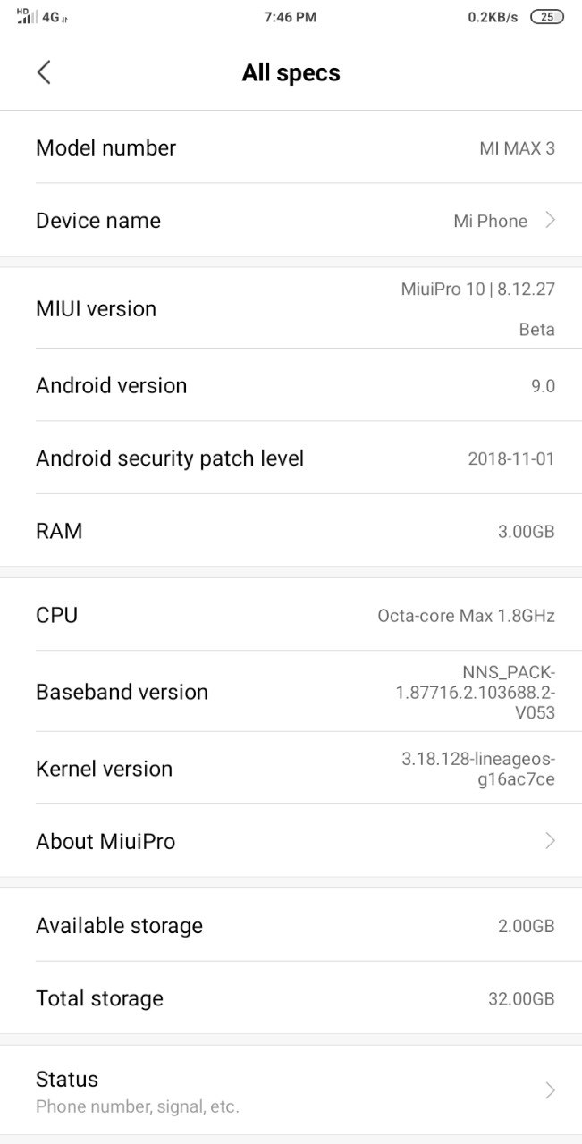Tap the battery indicator in status bar
The height and width of the screenshot is (1144, 582).
tap(547, 17)
